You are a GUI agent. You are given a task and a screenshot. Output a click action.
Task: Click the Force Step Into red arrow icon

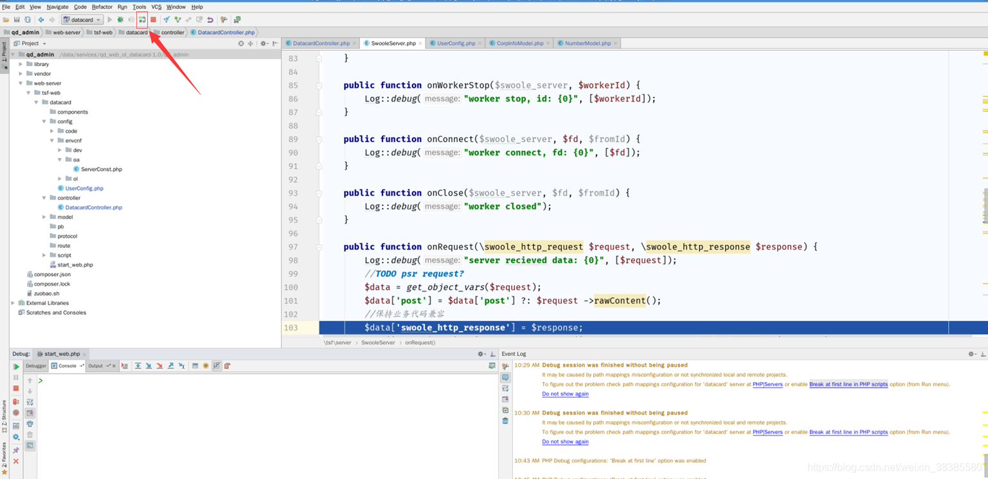pyautogui.click(x=159, y=366)
